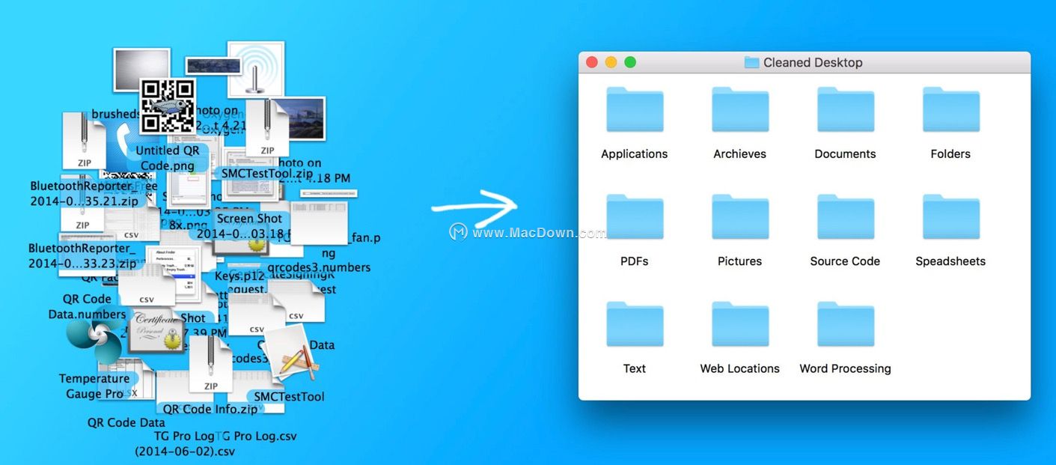Screen dimensions: 1056x465
Task: Click the green zoom window button
Action: click(630, 62)
